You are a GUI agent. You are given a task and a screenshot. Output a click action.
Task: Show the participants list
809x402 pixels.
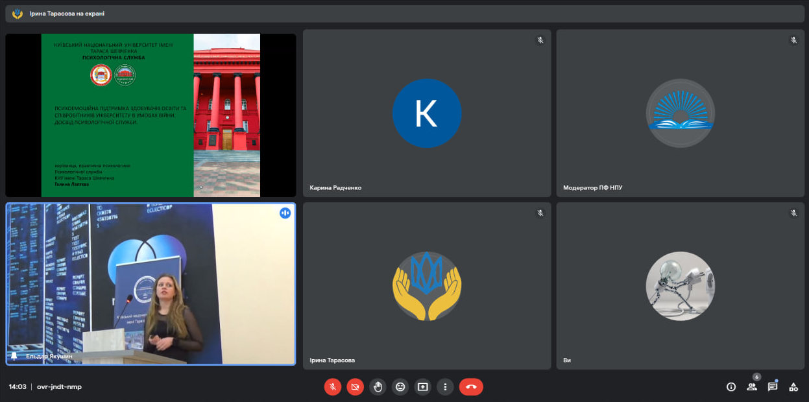[x=752, y=386]
